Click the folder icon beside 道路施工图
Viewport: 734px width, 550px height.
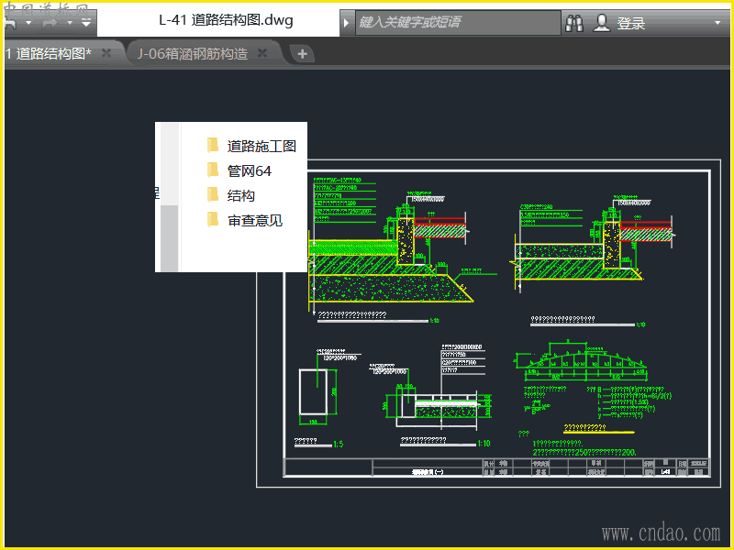213,146
